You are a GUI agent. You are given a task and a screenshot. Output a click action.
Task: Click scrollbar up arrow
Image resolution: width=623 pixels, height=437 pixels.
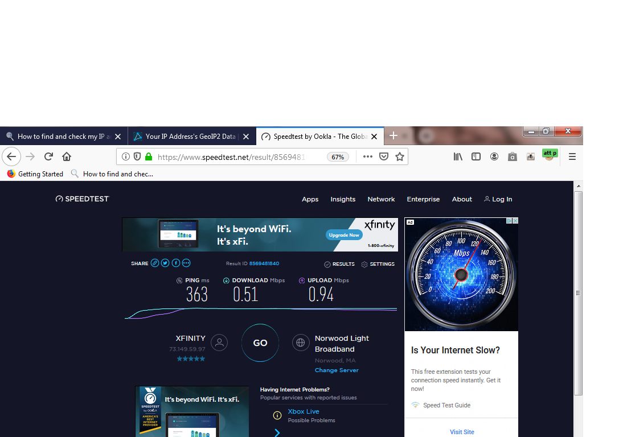[579, 185]
